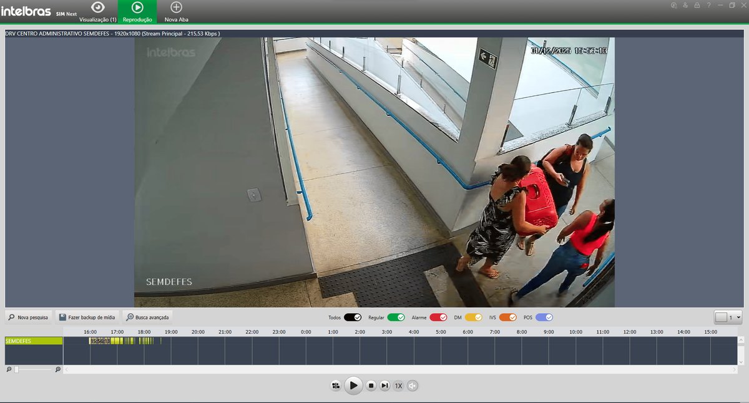Open a new tab with Nova Aba
Screen dimensions: 749x403
click(177, 12)
